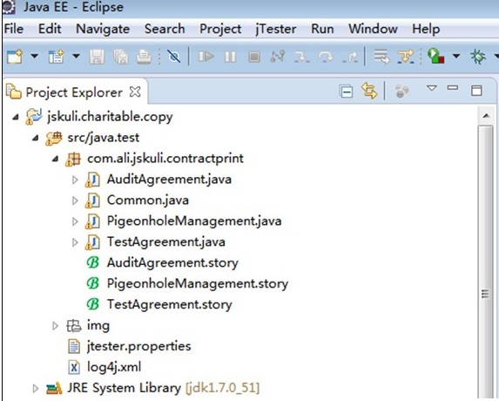This screenshot has width=499, height=401.
Task: Select AuditAgreement.story file
Action: coord(172,262)
